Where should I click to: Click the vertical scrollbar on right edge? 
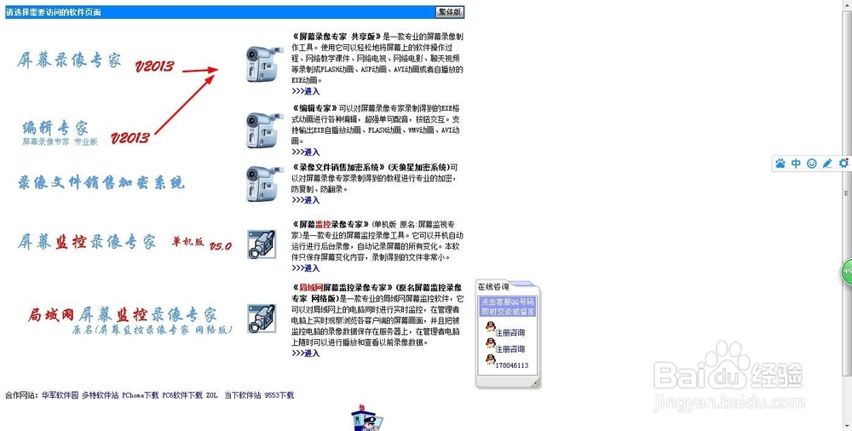(x=847, y=193)
